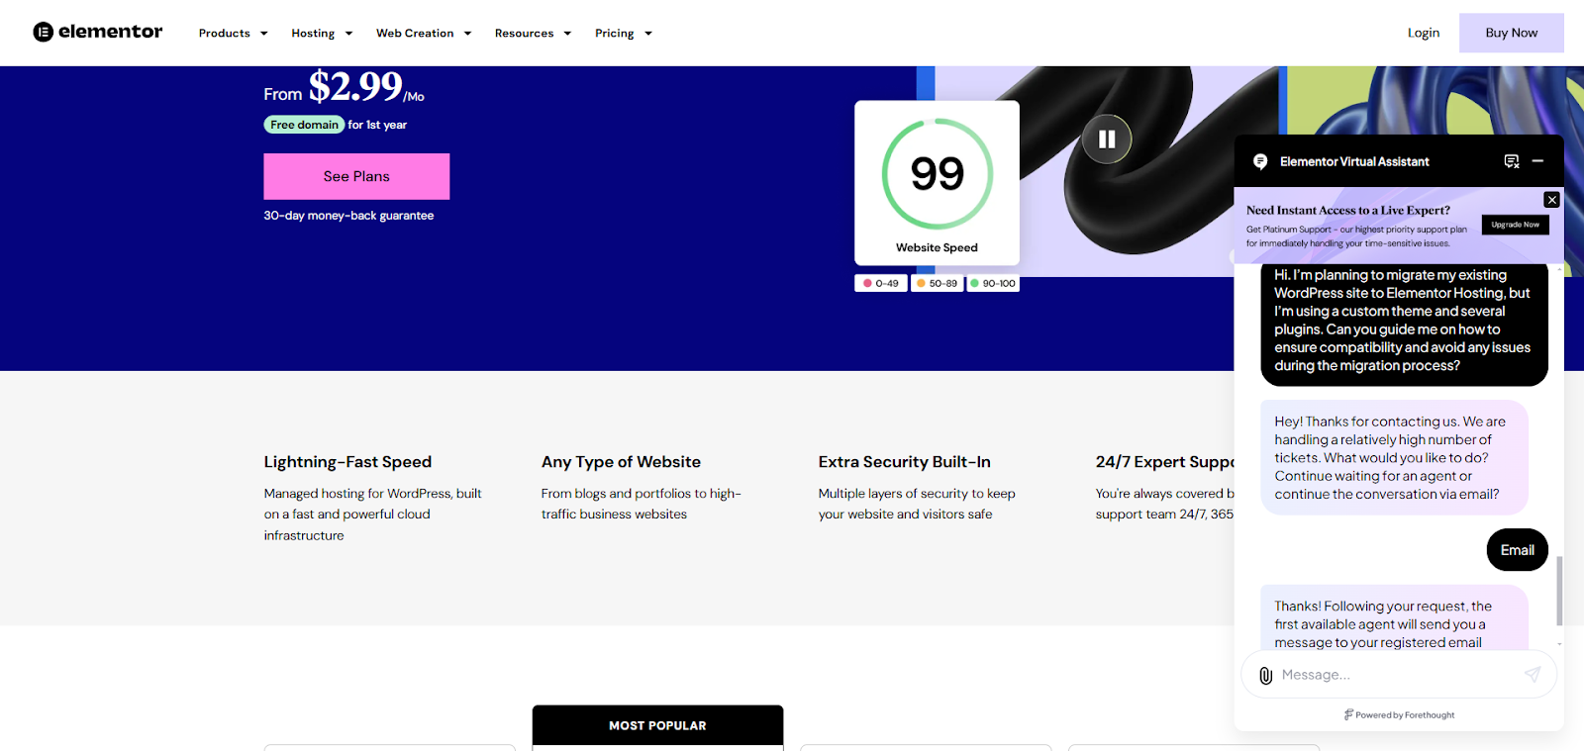Click the Elementor logo in the header
1584x751 pixels.
coord(98,32)
